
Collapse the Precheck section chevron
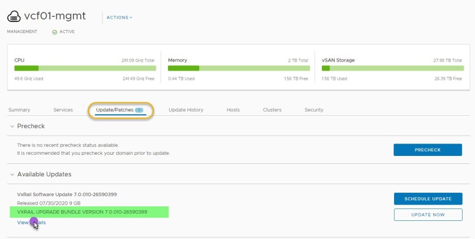(12, 126)
